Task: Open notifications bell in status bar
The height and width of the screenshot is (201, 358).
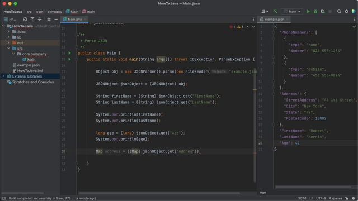Action: (x=354, y=198)
